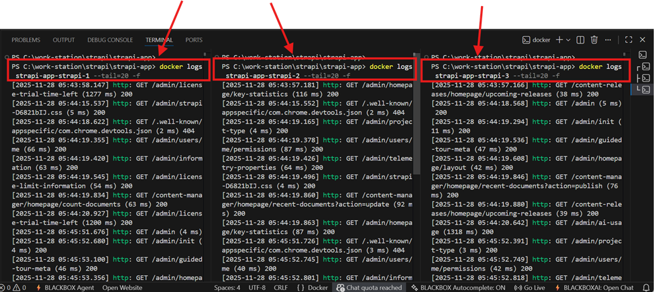Screen dimensions: 654x292
Task: Select the last terminal in split group
Action: (644, 90)
